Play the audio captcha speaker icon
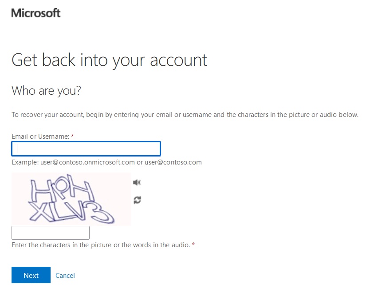Screen dimensions: 366x289 [x=137, y=182]
